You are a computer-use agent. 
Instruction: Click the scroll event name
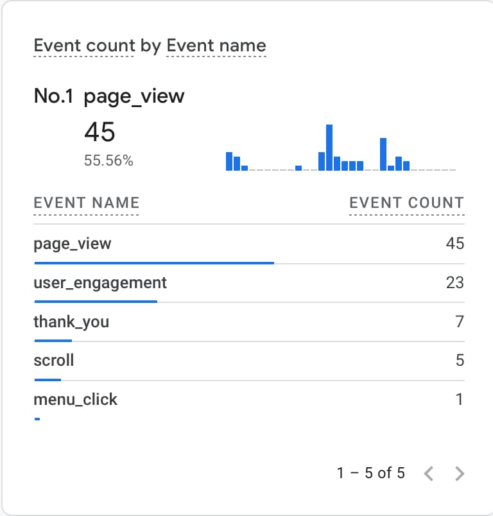click(x=54, y=361)
